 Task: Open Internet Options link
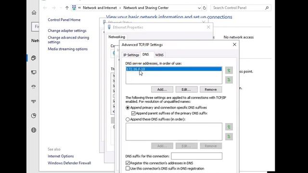click(61, 156)
